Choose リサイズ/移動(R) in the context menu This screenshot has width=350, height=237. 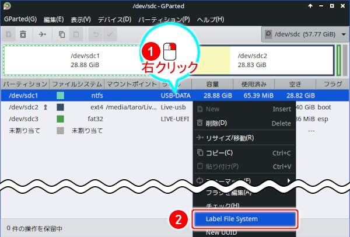(x=244, y=138)
